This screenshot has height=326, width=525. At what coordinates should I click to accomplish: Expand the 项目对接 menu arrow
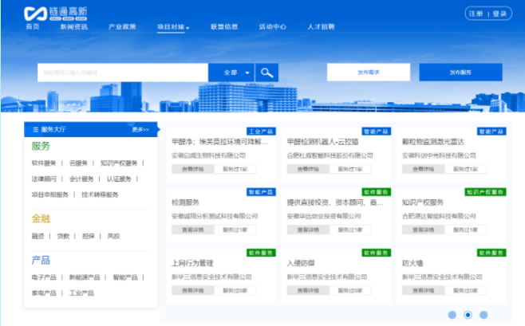pyautogui.click(x=187, y=28)
